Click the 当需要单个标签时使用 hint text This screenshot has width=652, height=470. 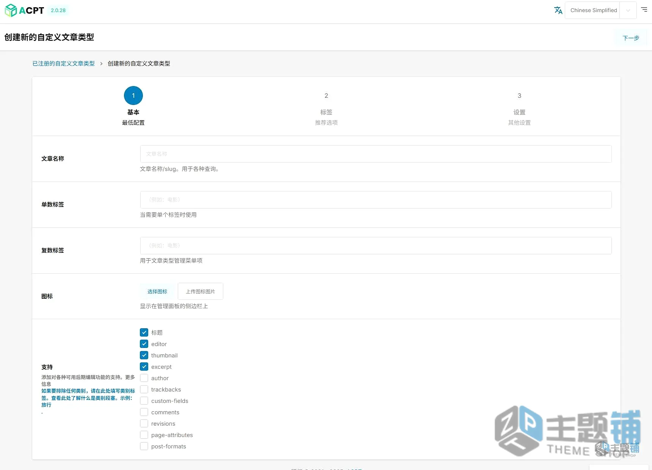click(x=168, y=215)
